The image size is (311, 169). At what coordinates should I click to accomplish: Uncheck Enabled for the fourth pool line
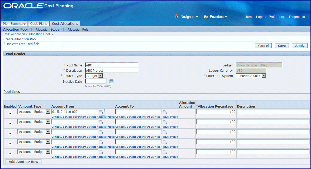[x=10, y=143]
